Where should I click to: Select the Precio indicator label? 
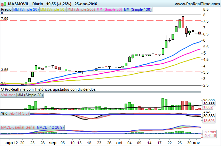6,10
